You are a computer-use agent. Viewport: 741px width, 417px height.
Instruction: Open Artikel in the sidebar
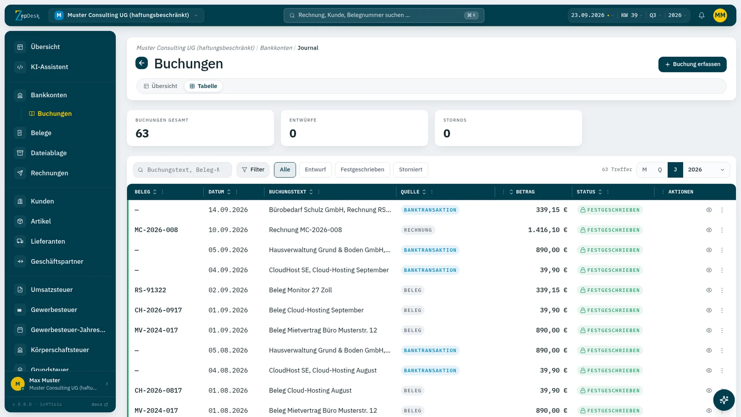[x=60, y=221]
